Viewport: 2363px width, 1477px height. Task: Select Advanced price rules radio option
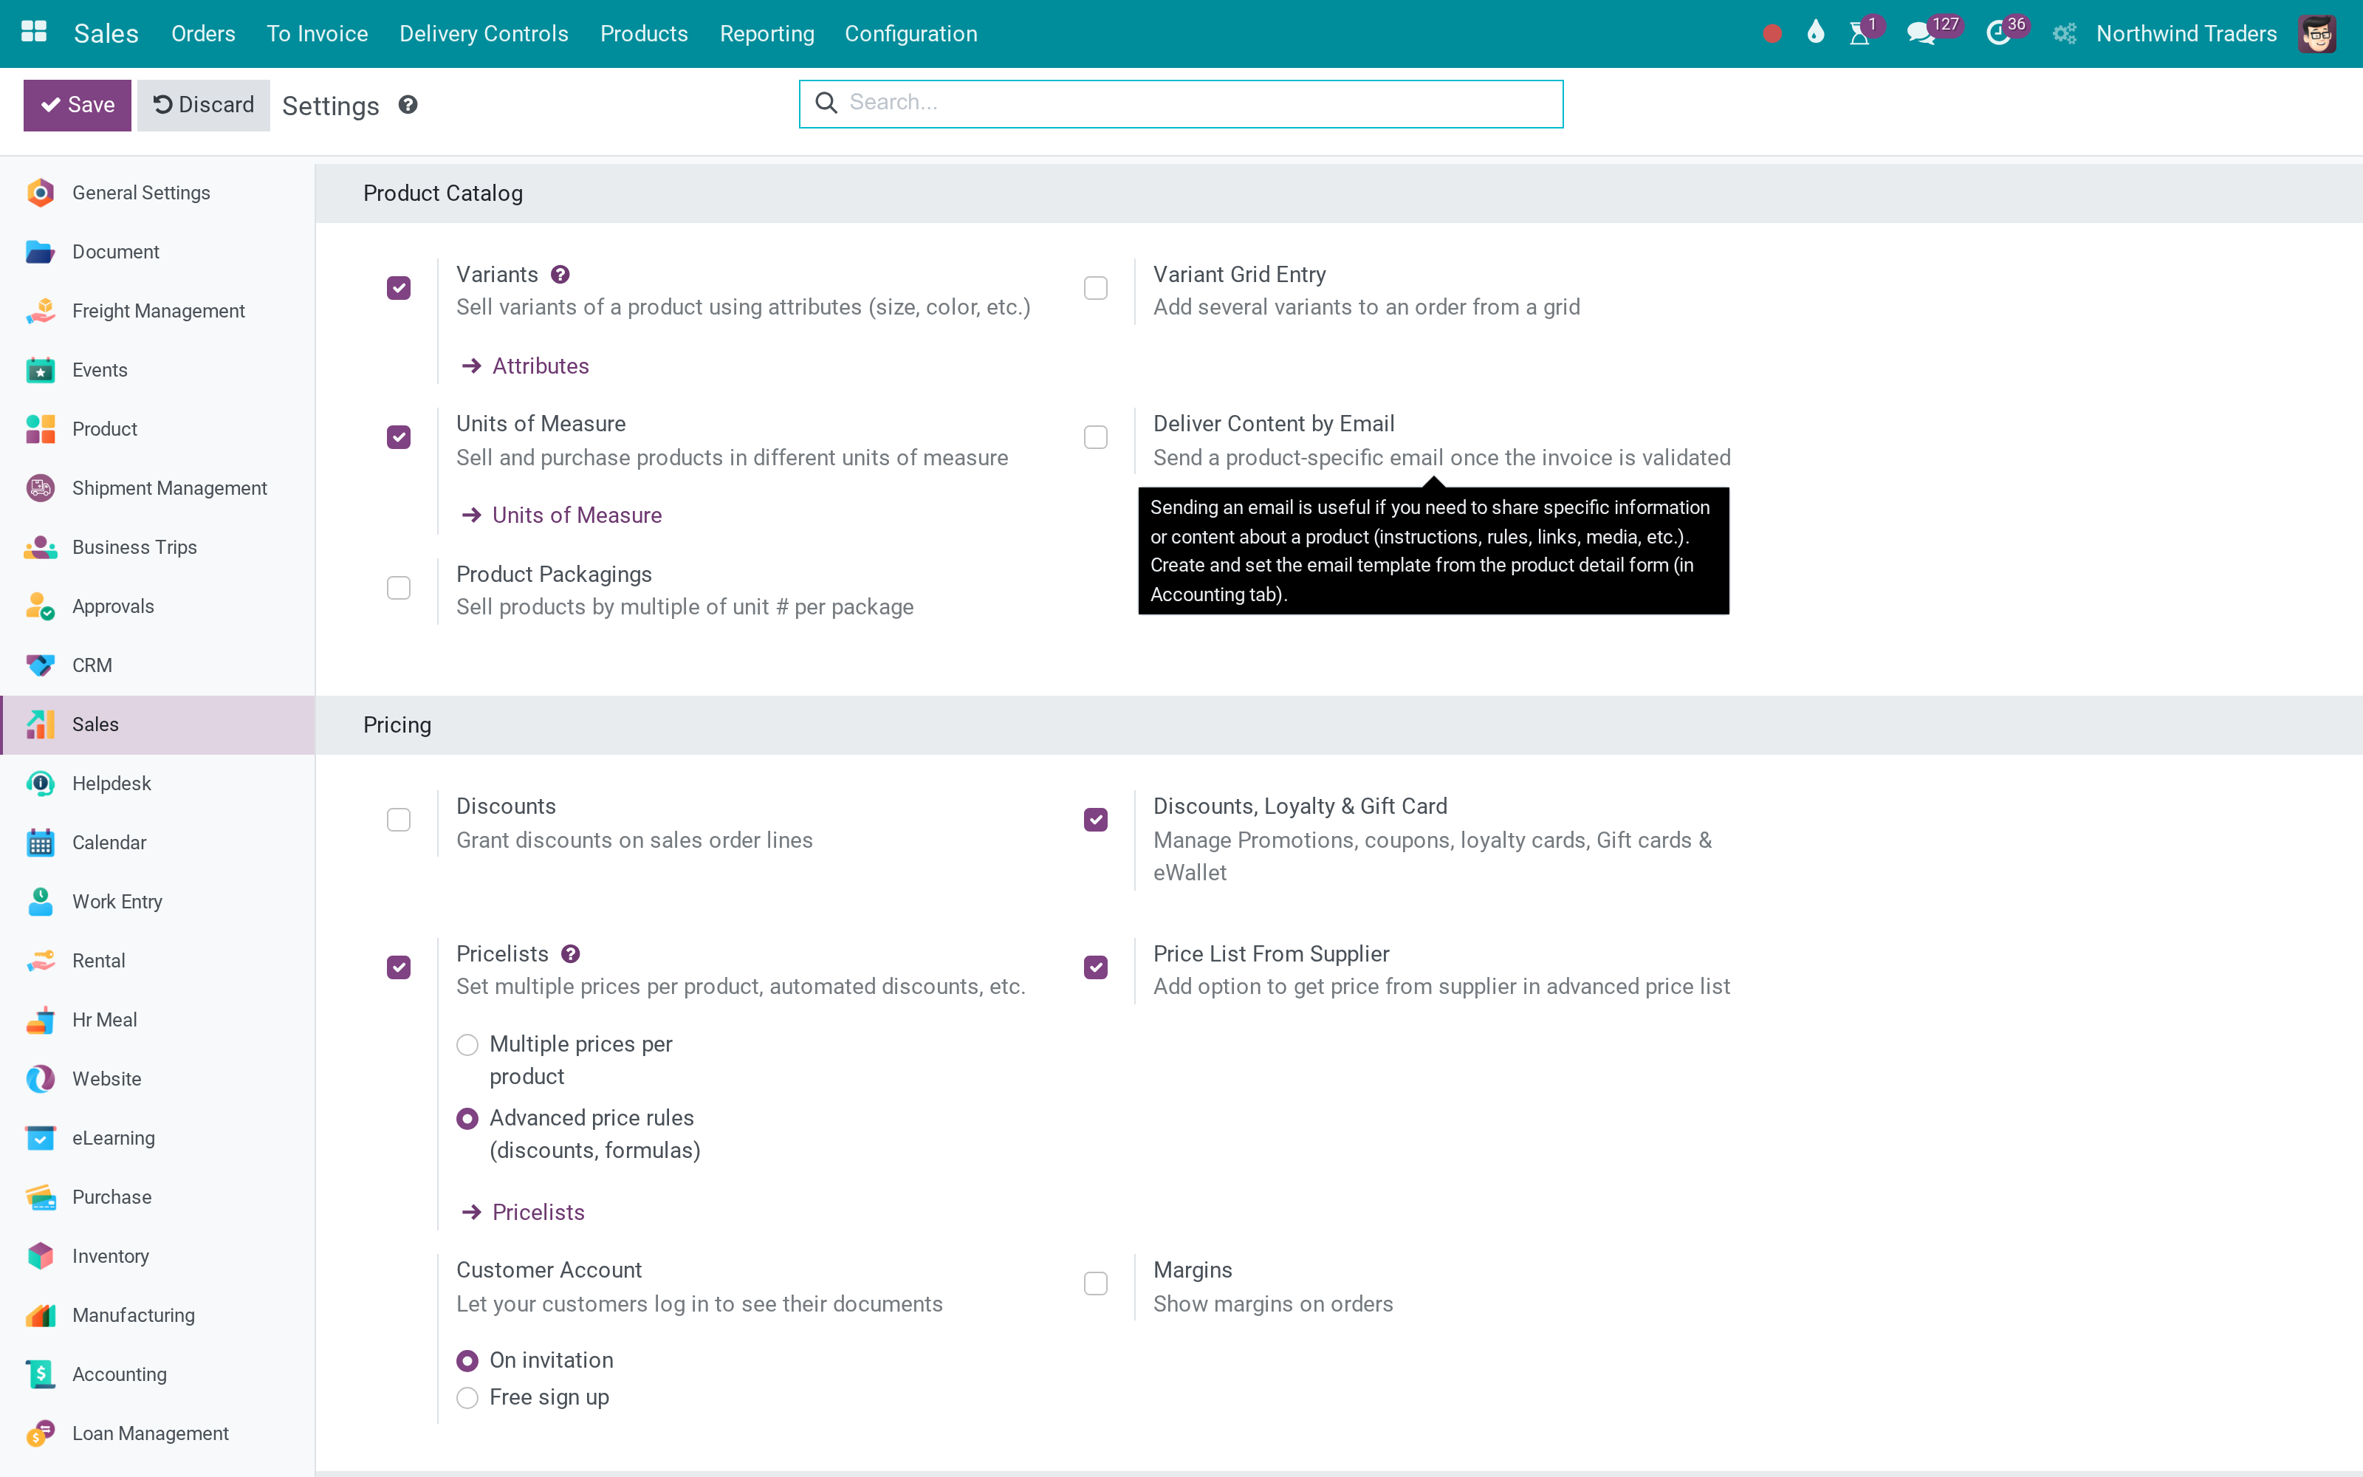pos(467,1119)
